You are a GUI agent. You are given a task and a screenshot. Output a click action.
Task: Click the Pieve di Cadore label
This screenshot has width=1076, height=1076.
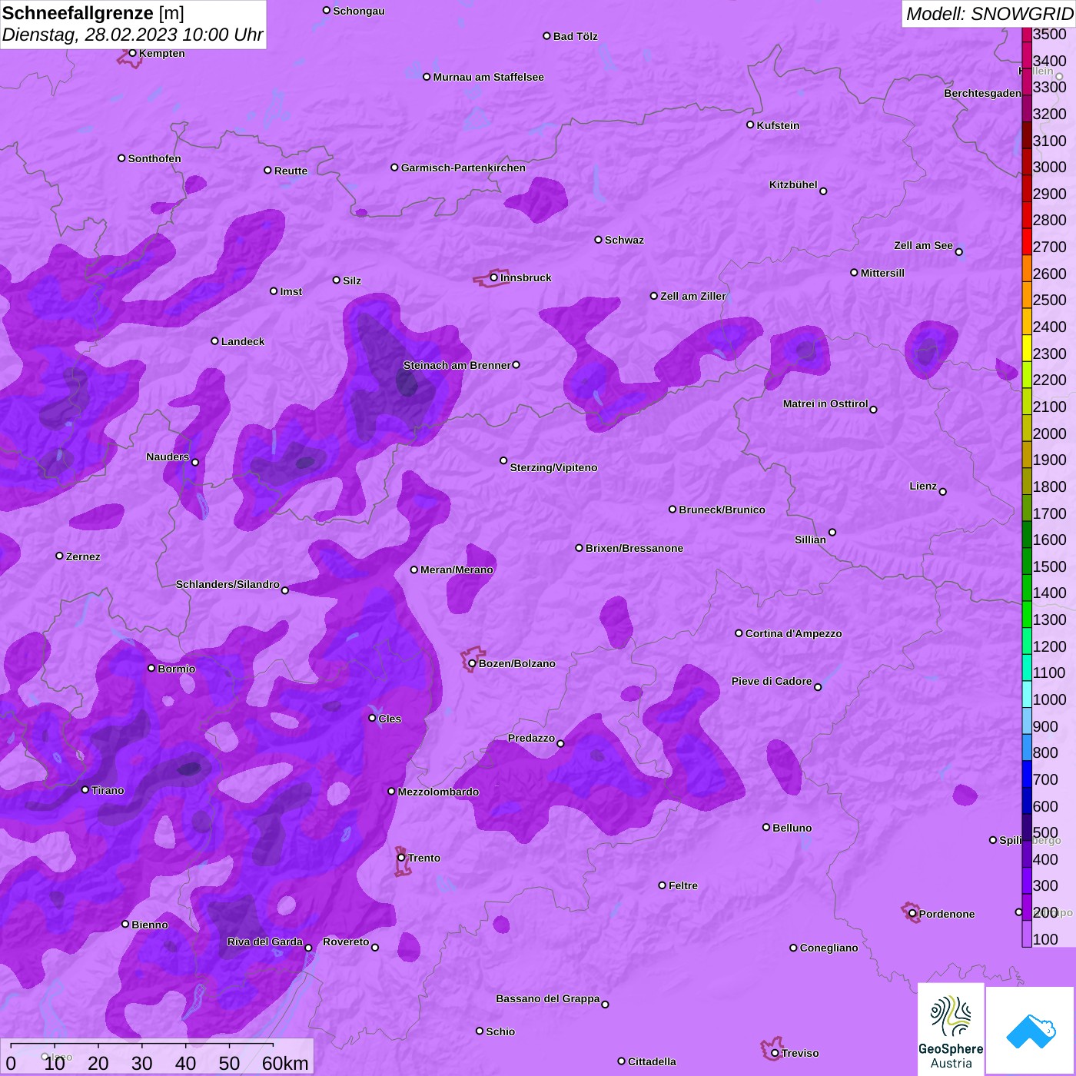click(x=772, y=681)
